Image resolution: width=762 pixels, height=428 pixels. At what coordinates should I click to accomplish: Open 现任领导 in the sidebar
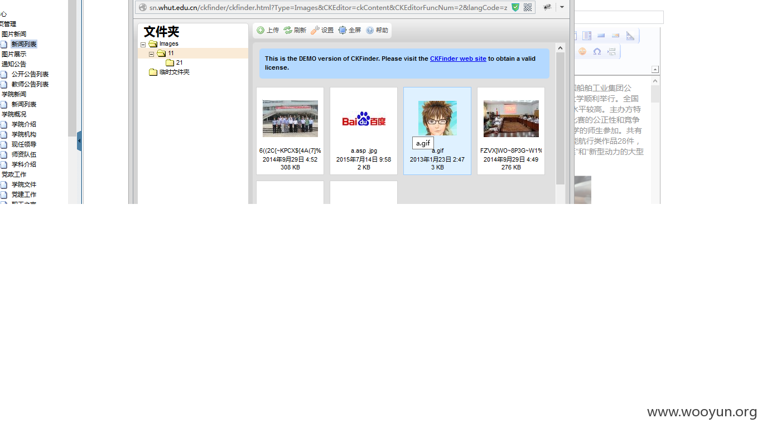[24, 144]
